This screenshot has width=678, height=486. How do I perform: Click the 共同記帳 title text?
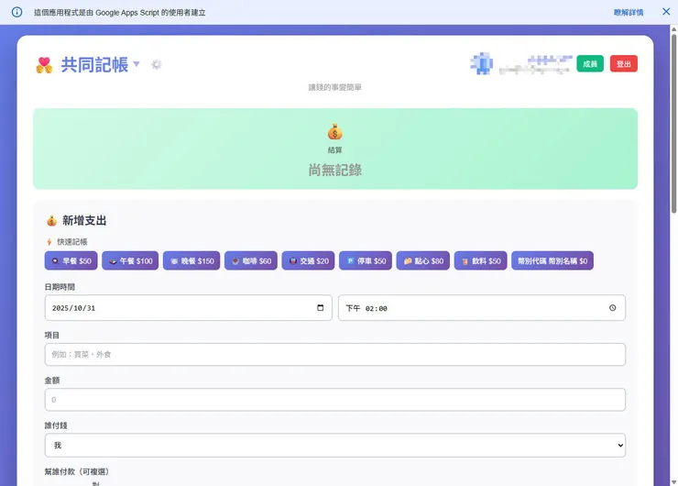click(x=94, y=64)
